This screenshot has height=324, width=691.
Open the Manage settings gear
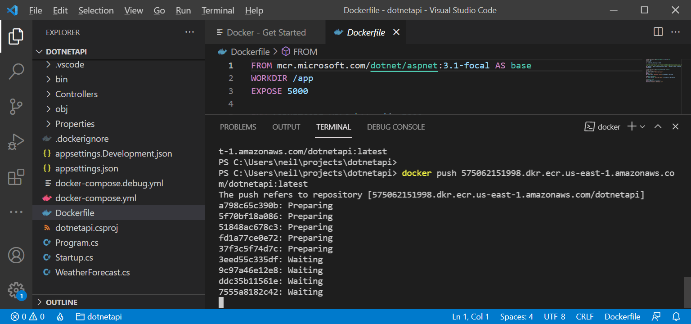point(16,290)
